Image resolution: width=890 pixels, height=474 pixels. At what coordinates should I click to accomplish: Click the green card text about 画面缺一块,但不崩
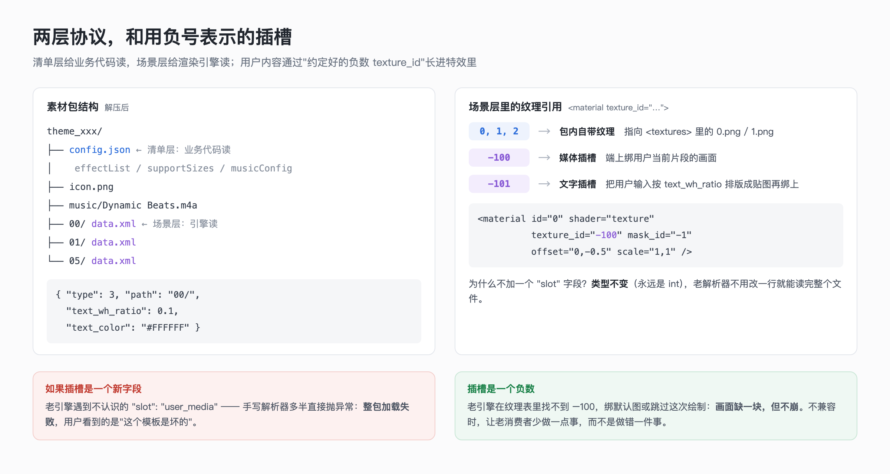pos(651,414)
